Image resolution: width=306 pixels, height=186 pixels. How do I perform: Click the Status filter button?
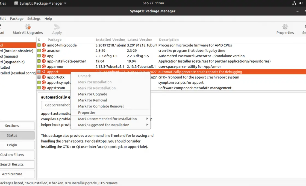17,135
